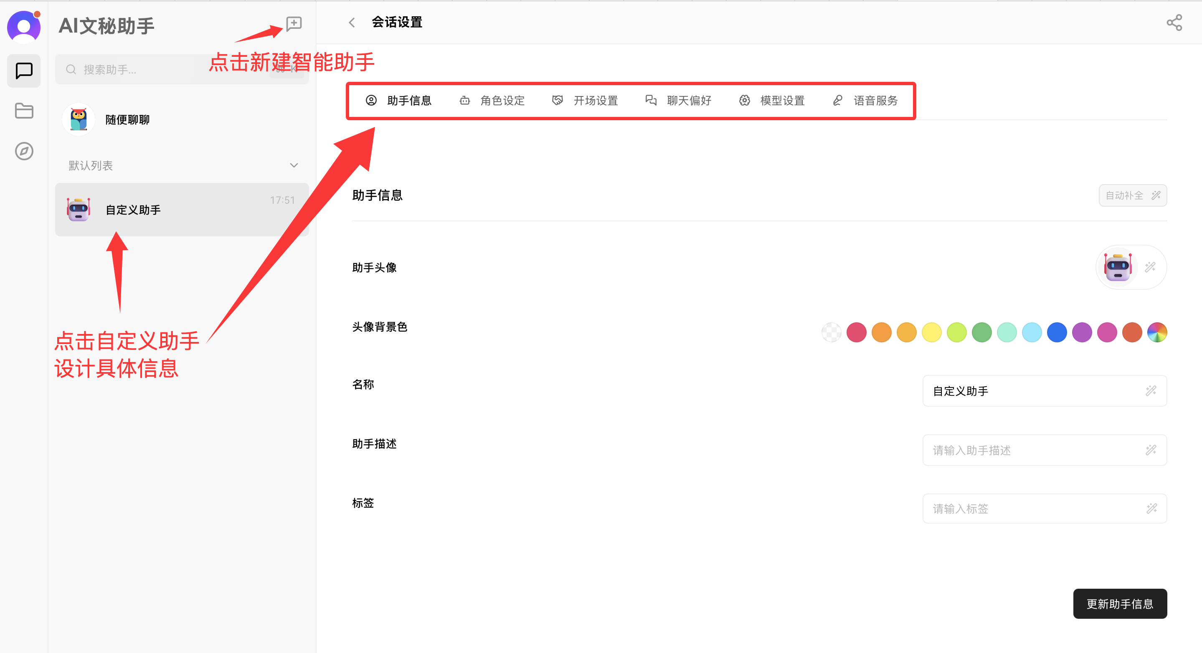The height and width of the screenshot is (653, 1202).
Task: Click the magic wand in name field
Action: point(1151,390)
